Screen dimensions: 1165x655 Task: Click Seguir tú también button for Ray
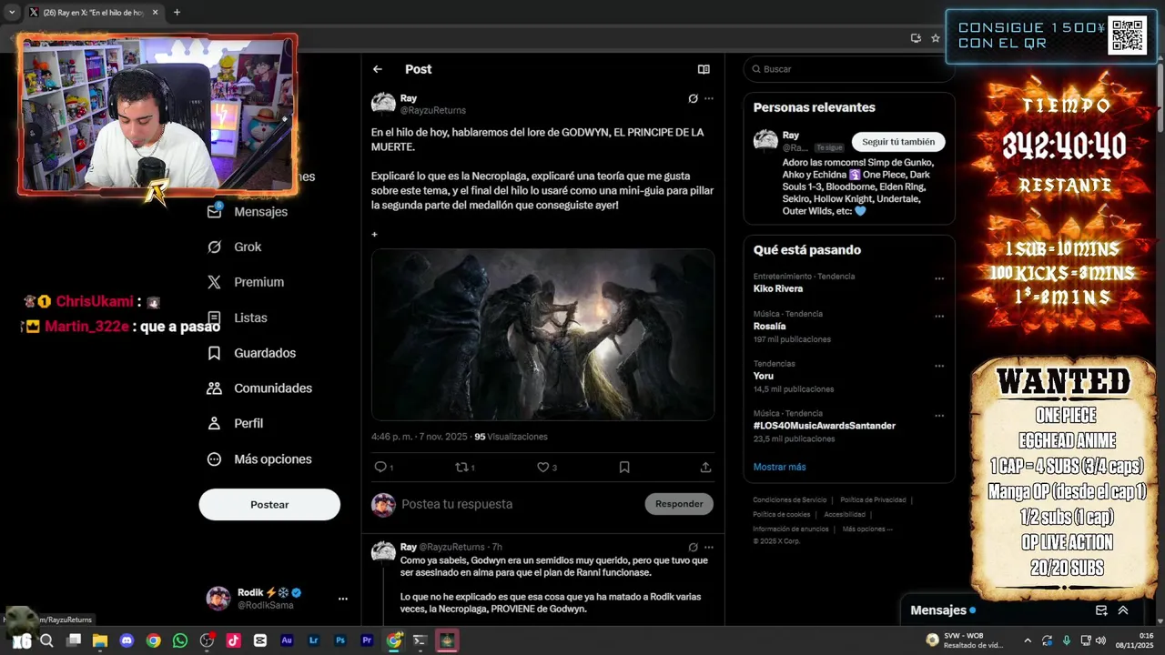[x=898, y=142]
